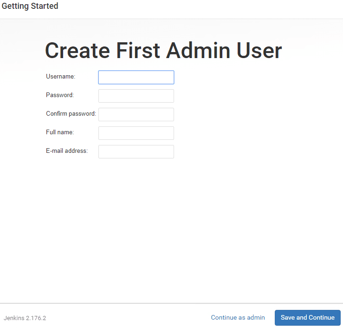Click the Full name label
The image size is (343, 328).
point(60,132)
